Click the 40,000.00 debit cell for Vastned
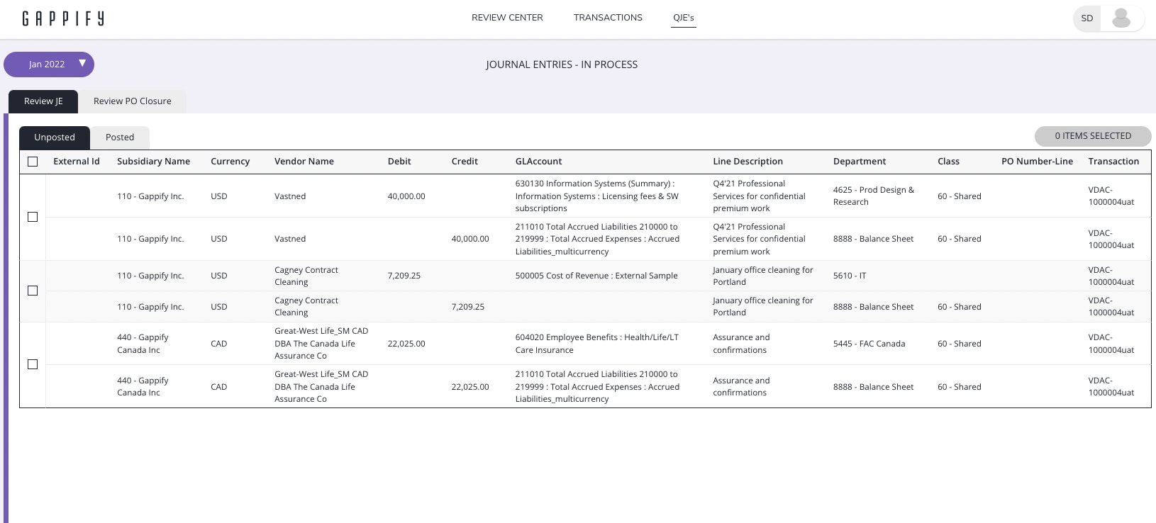Image resolution: width=1156 pixels, height=523 pixels. click(406, 196)
